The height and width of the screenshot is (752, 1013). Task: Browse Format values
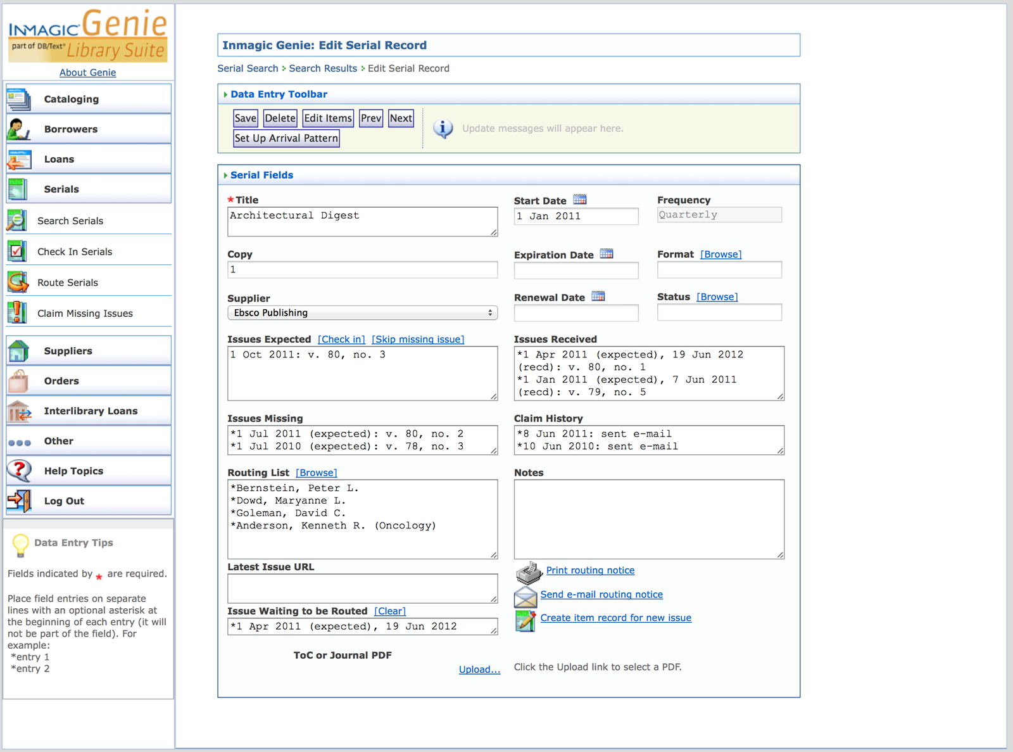(720, 254)
